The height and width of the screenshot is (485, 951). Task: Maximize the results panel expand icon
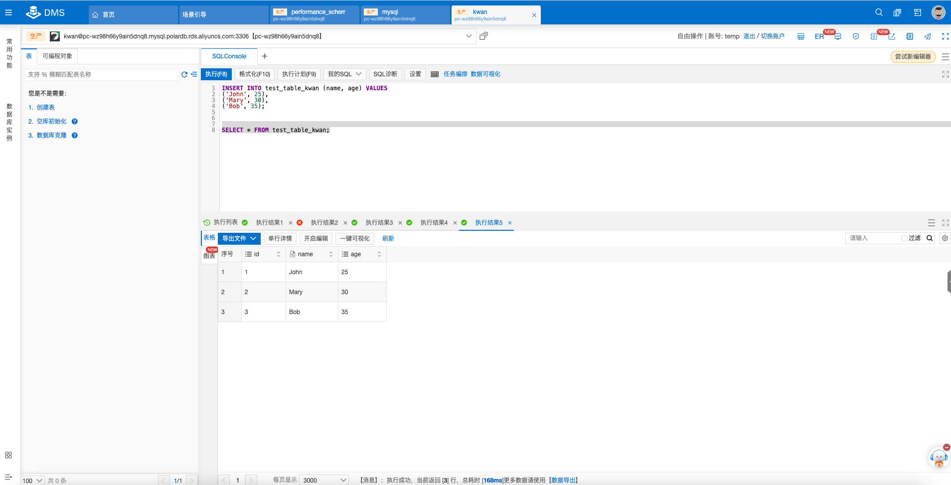pyautogui.click(x=946, y=223)
